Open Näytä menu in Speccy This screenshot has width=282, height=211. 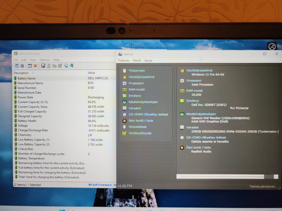[x=137, y=60]
